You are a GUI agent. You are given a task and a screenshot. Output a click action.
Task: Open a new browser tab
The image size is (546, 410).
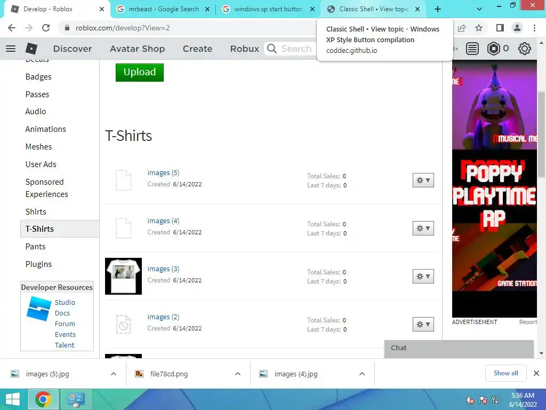point(438,10)
